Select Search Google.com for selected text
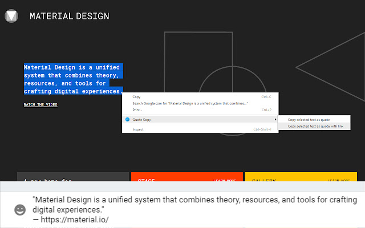The image size is (365, 228). 200,103
